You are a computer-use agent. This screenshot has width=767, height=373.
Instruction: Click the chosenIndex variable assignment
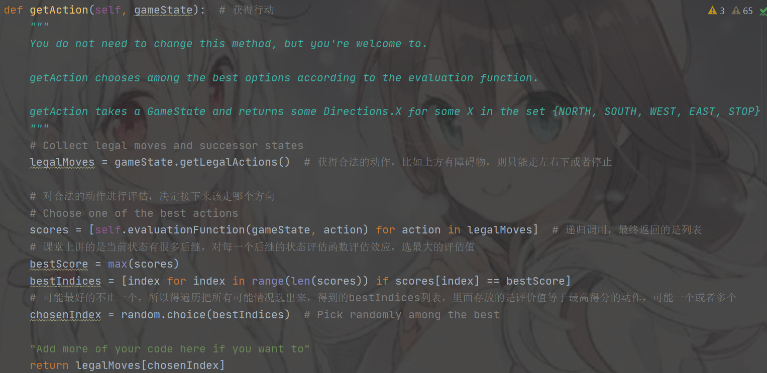(x=65, y=315)
